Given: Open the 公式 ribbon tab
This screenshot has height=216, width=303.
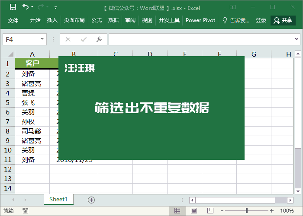Looking at the screenshot, I should point(97,20).
